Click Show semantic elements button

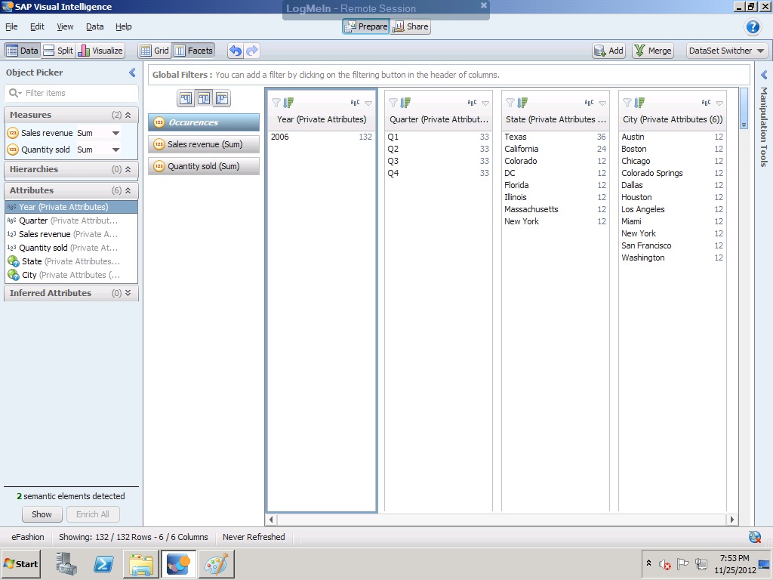[x=42, y=514]
